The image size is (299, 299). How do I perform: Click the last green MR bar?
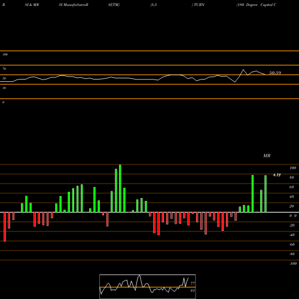coord(266,194)
